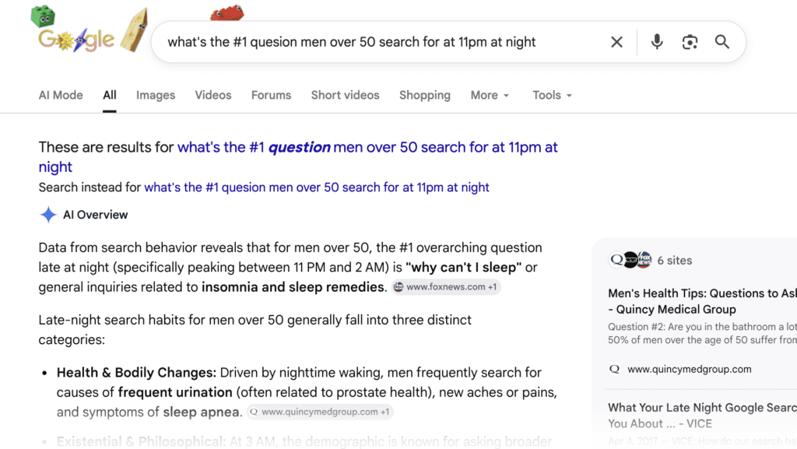
Task: Select the 'AI Overview' heading text
Action: pyautogui.click(x=96, y=215)
